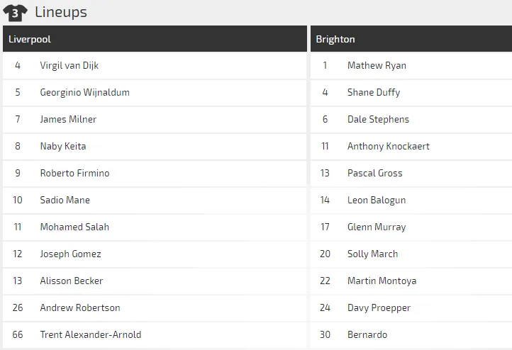
Task: Open Naby Keita's profile
Action: coord(63,146)
